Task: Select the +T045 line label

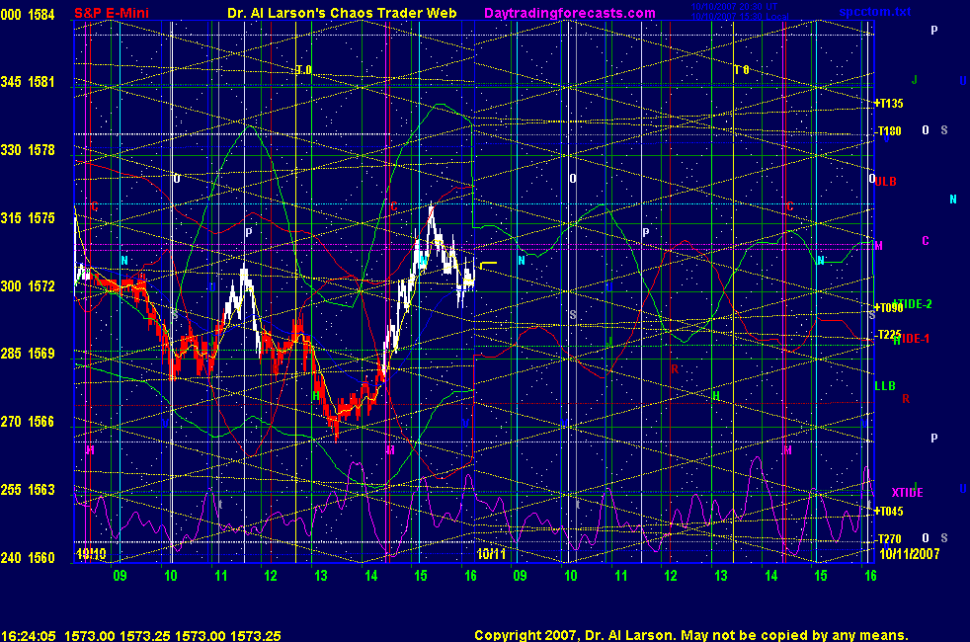Action: 888,511
